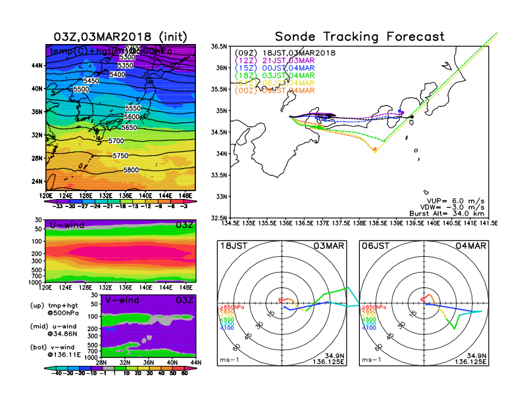Select the purple (12Z) 21JST,03MAR legend entry

[x=276, y=60]
